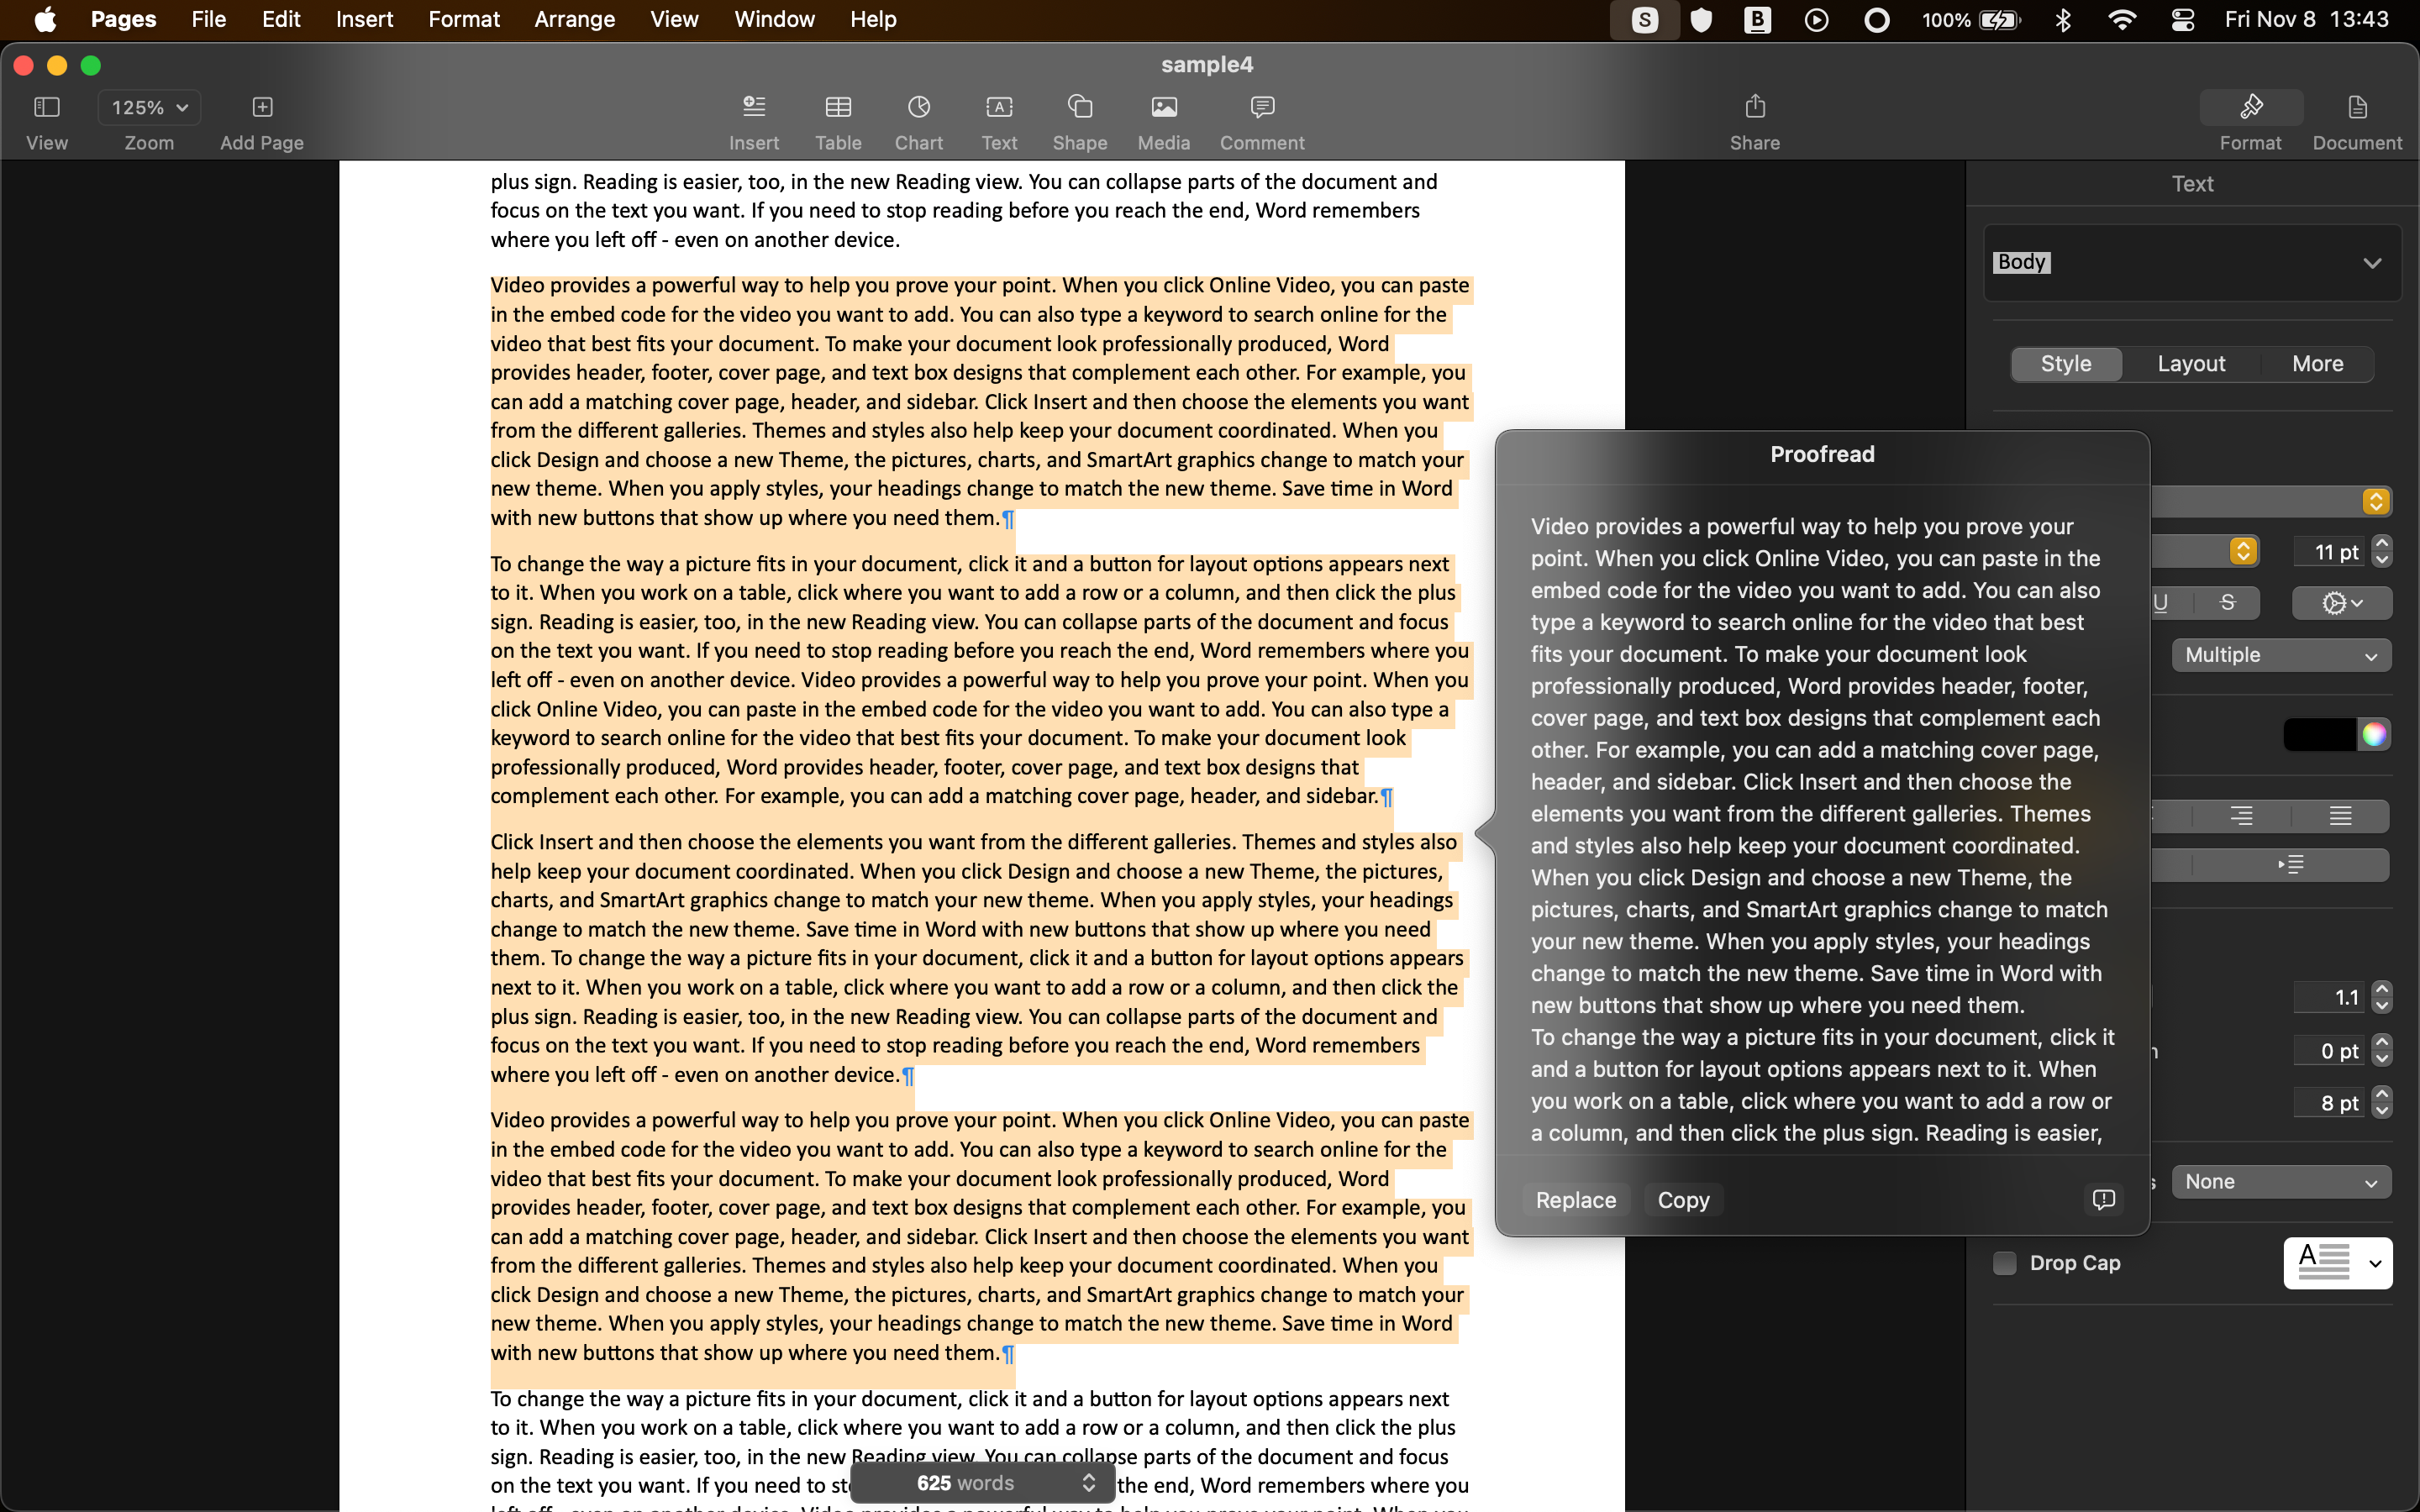Copy the proofread text
Screen dimensions: 2420x1512
(x=1683, y=1200)
